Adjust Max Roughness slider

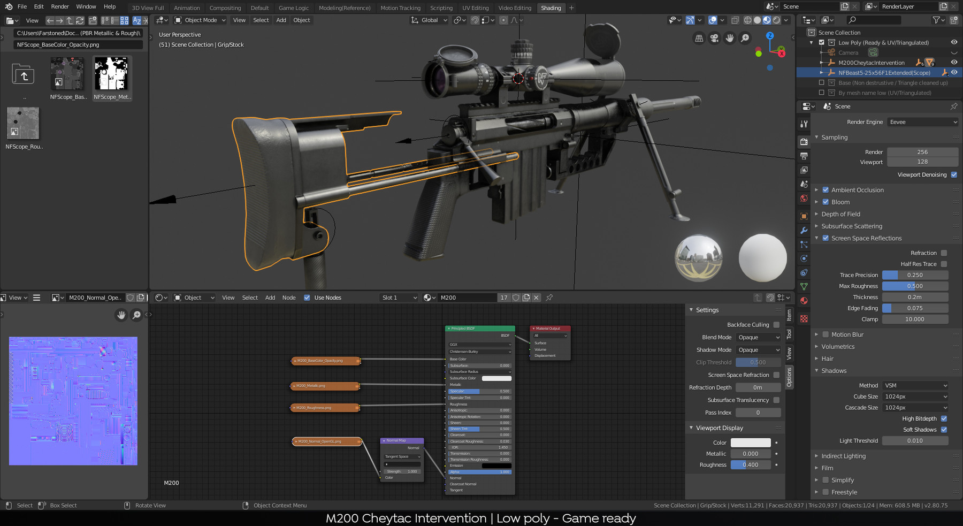[x=915, y=286]
